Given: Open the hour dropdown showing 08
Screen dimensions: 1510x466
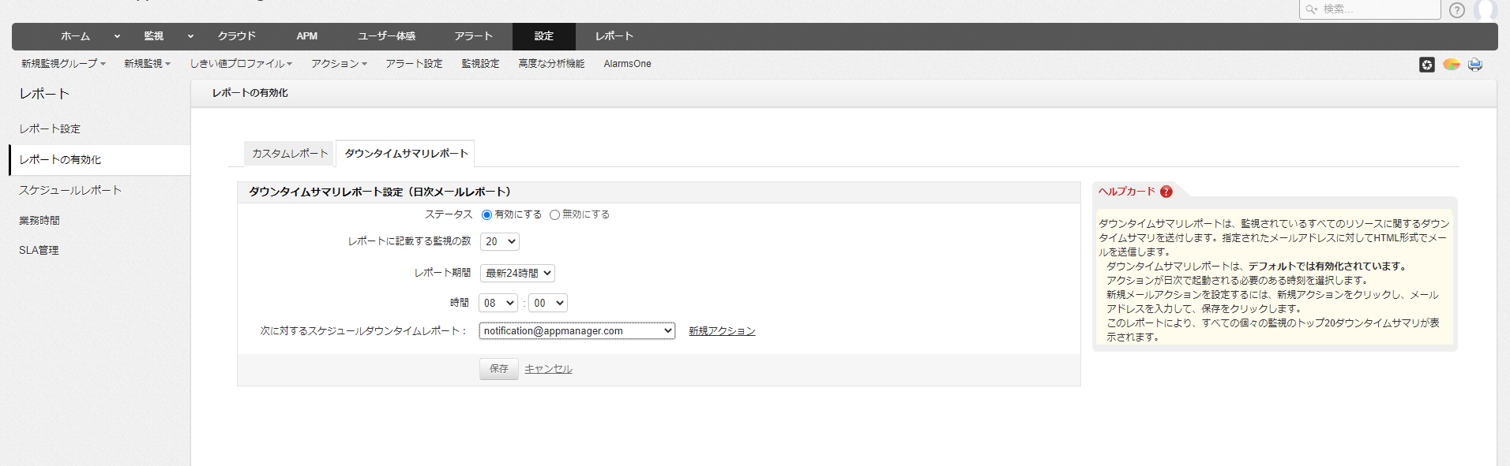Looking at the screenshot, I should click(498, 303).
